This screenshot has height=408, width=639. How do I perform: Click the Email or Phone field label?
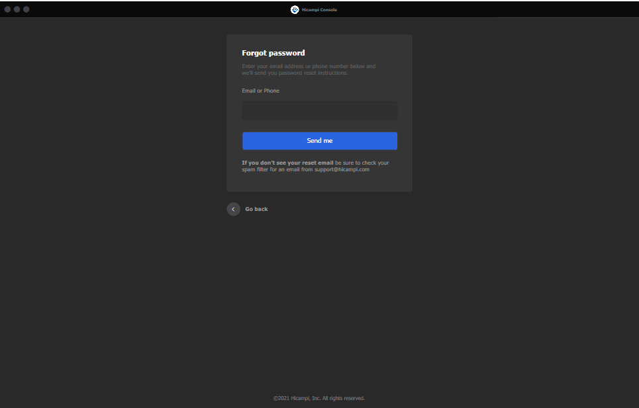coord(260,91)
